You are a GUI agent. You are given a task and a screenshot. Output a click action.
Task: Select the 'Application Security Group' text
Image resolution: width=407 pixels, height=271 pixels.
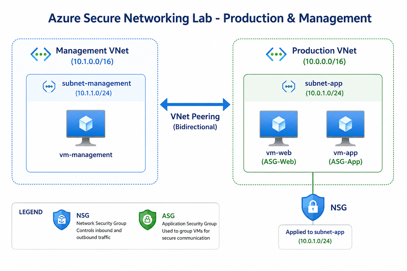point(189,224)
